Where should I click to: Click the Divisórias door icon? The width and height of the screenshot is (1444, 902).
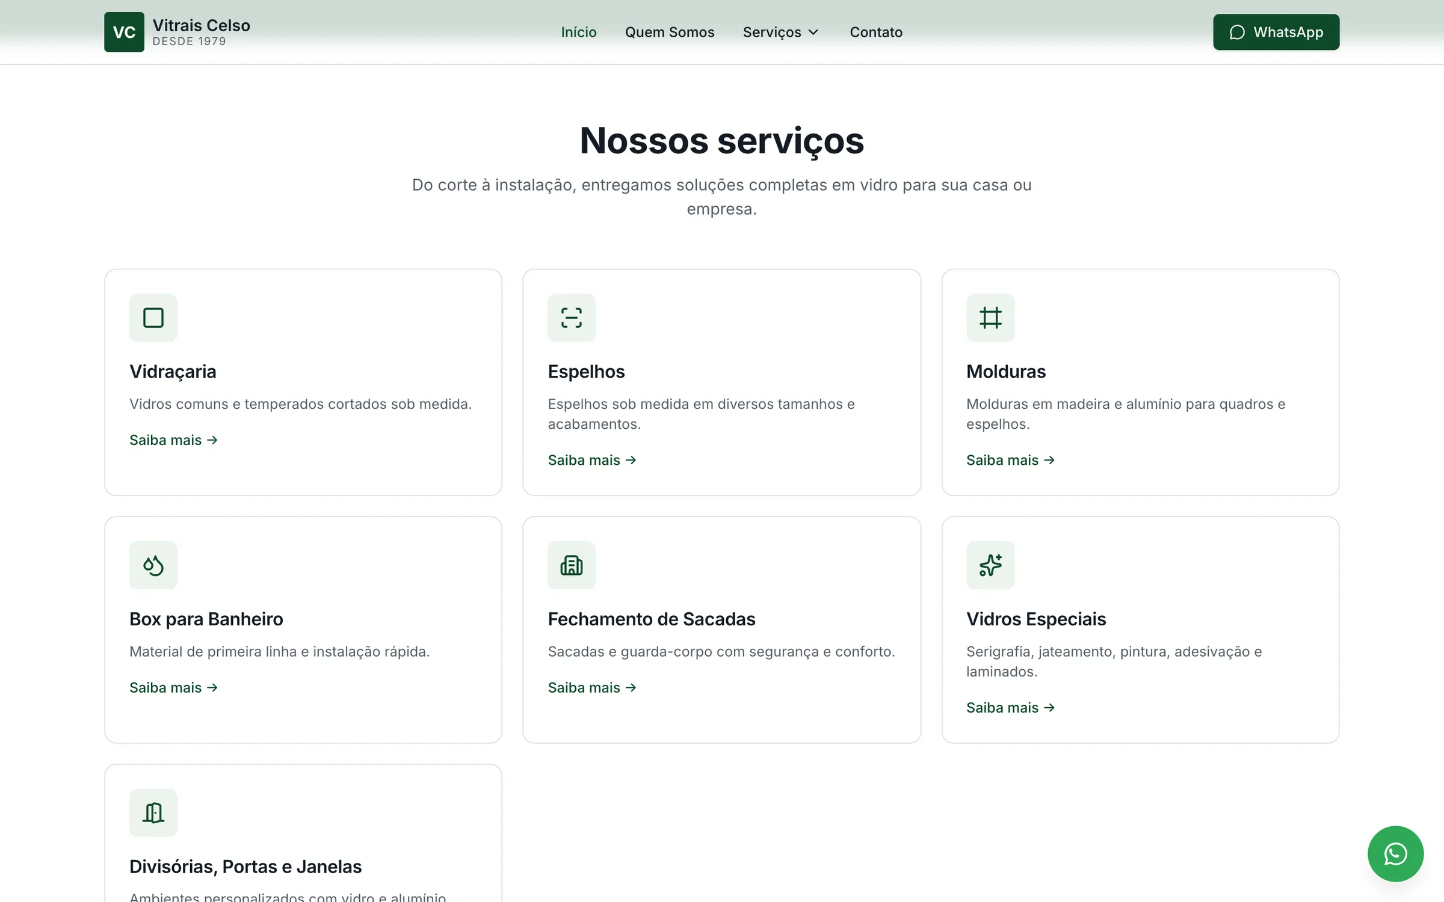point(153,813)
